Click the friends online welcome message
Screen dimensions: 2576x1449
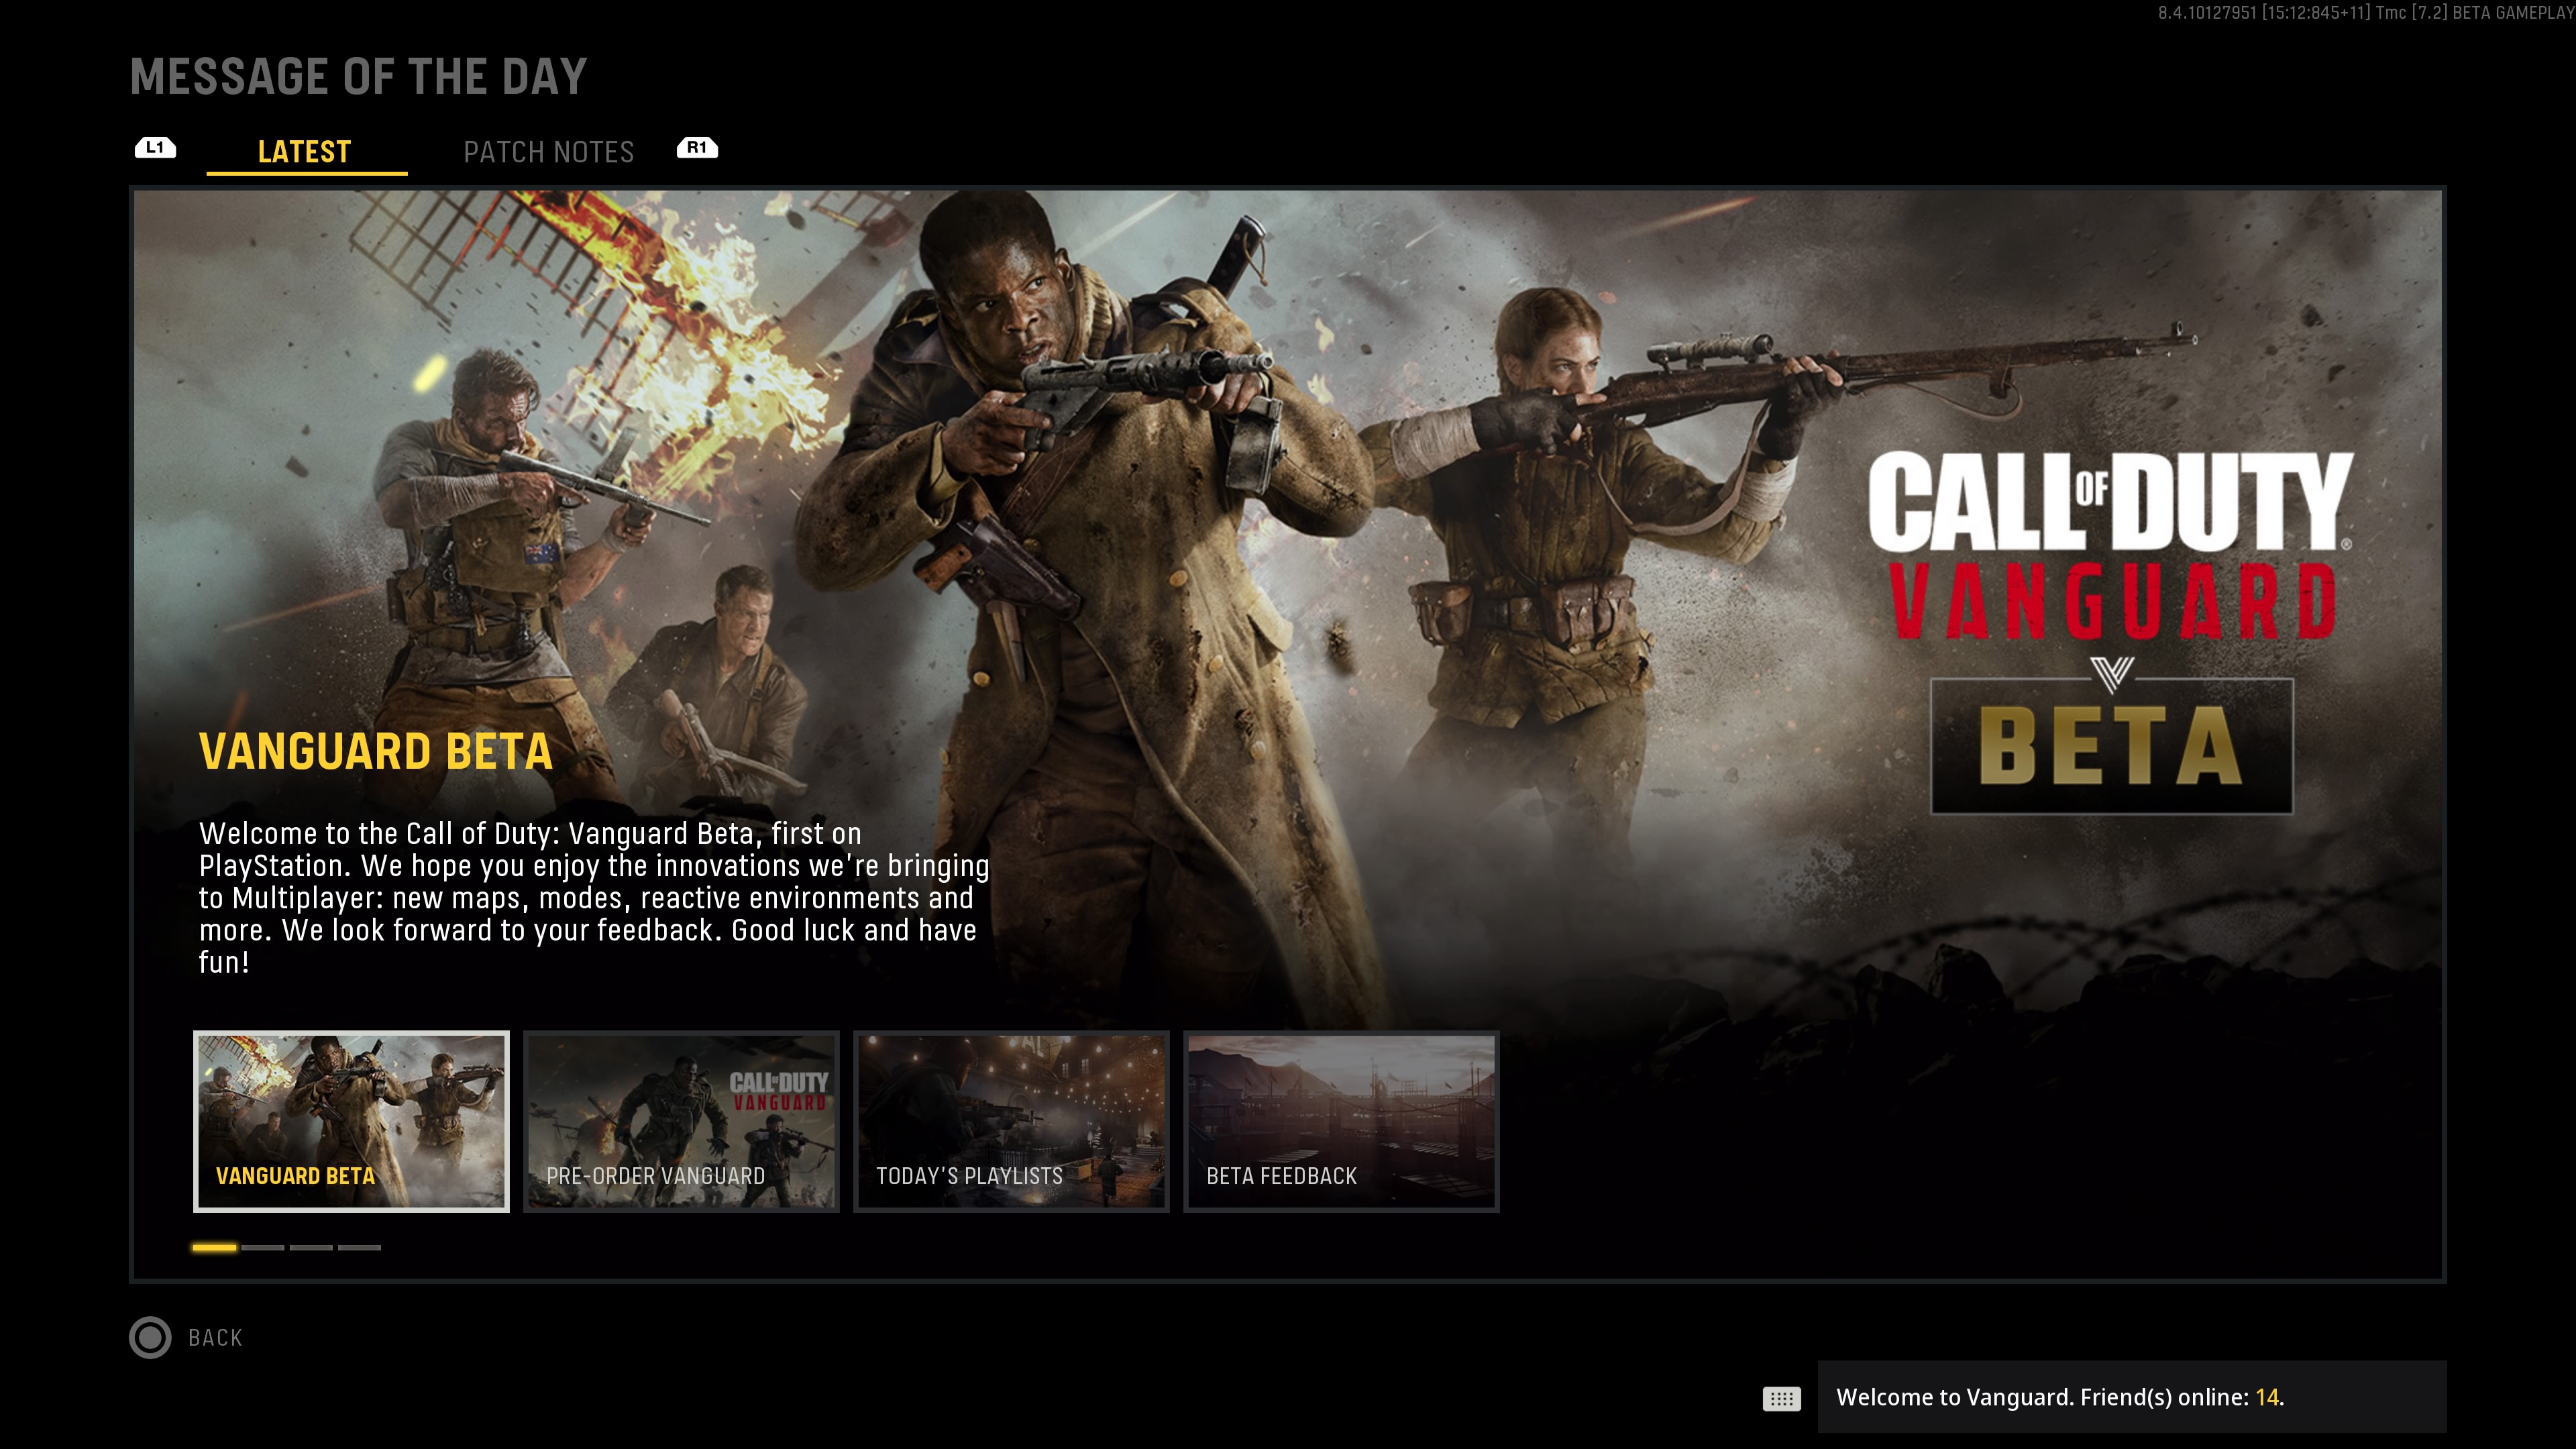(2060, 1397)
